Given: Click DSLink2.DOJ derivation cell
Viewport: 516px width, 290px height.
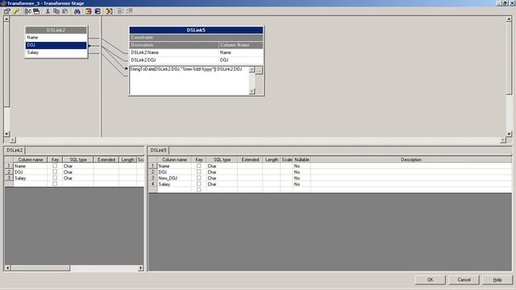Looking at the screenshot, I should tap(174, 60).
